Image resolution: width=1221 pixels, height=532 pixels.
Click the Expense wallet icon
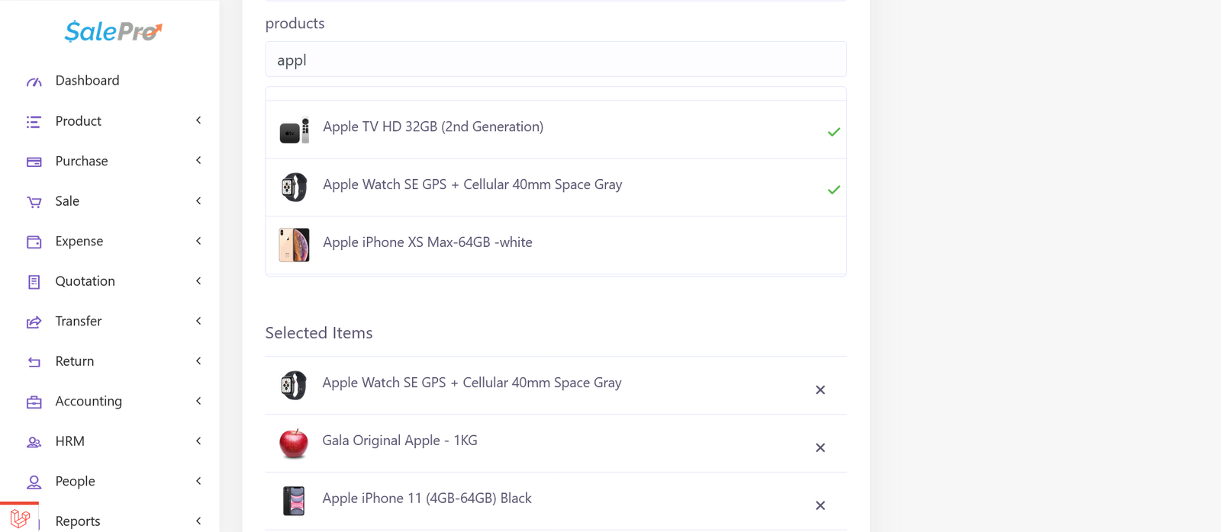(x=34, y=242)
